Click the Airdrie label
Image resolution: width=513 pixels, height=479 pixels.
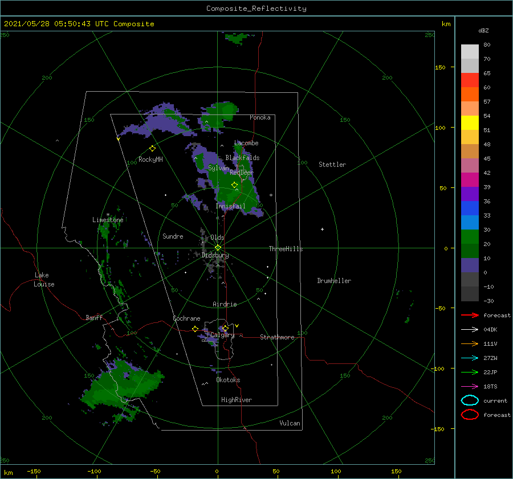[225, 304]
